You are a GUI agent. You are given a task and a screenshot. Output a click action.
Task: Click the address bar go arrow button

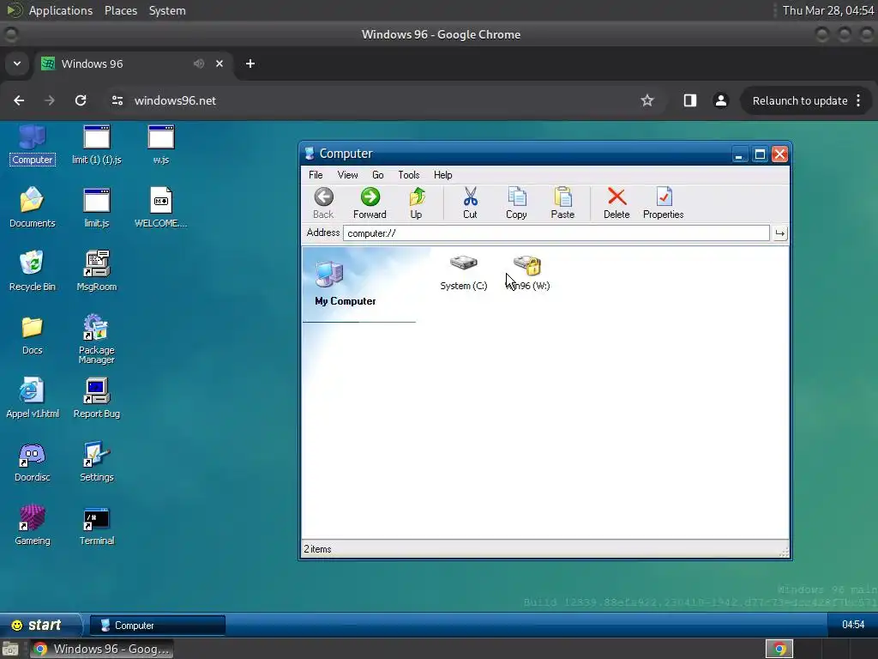point(780,233)
